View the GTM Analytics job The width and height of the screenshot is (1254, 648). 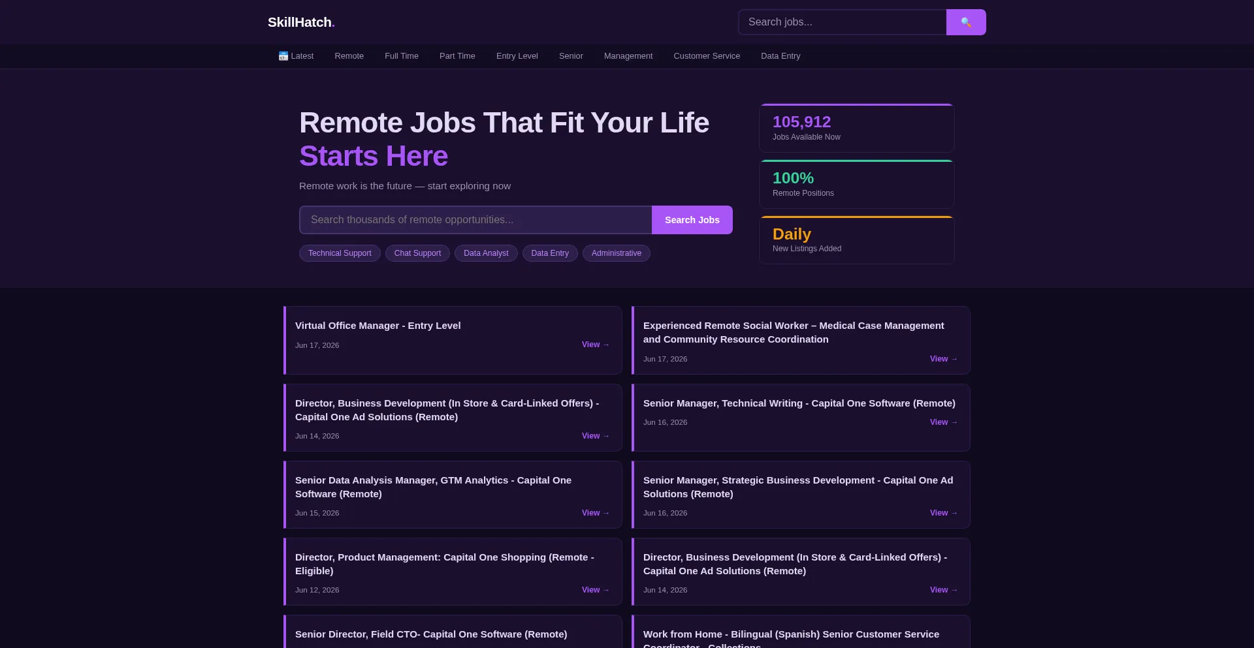[596, 513]
